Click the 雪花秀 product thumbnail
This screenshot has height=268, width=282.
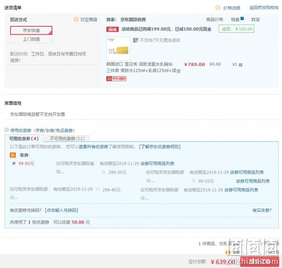[118, 49]
